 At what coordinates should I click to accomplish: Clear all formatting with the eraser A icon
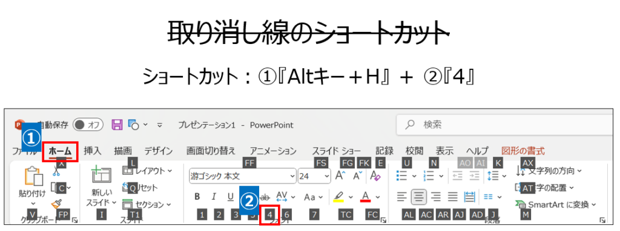coord(375,176)
